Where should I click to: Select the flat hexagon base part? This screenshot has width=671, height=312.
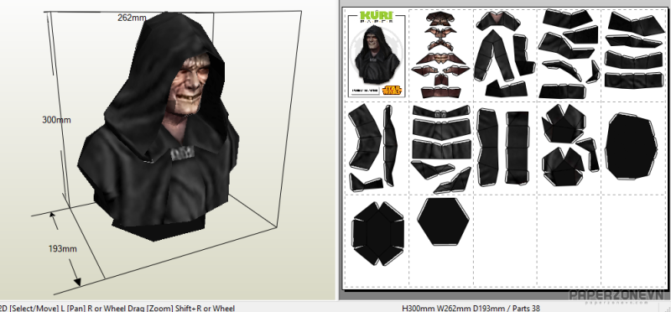pyautogui.click(x=443, y=221)
